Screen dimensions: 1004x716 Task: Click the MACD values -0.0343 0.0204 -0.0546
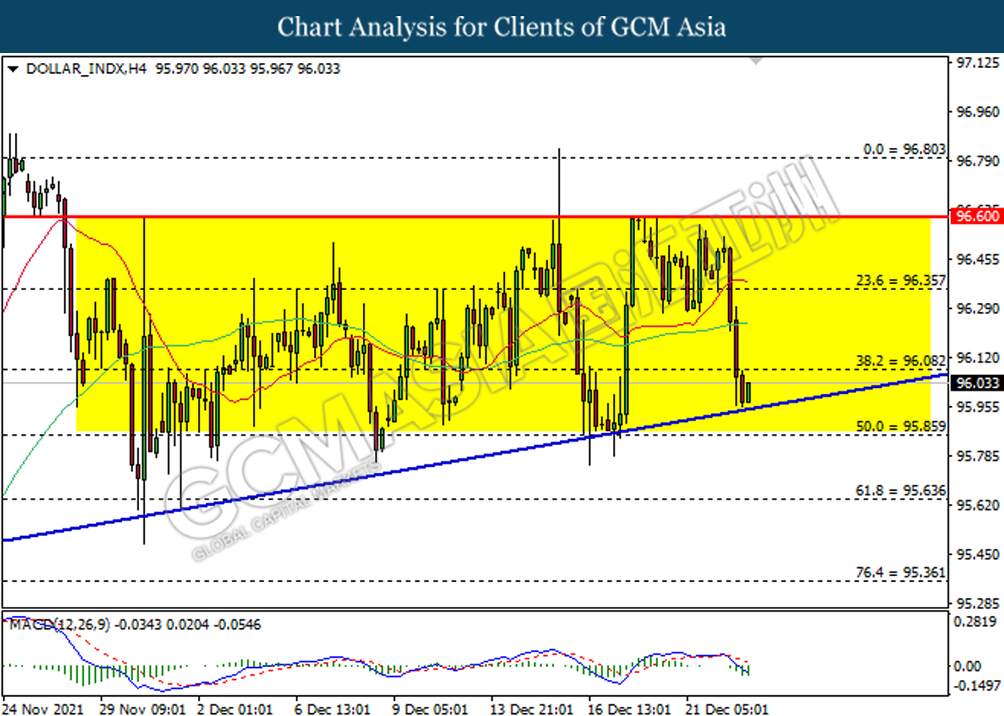click(188, 625)
